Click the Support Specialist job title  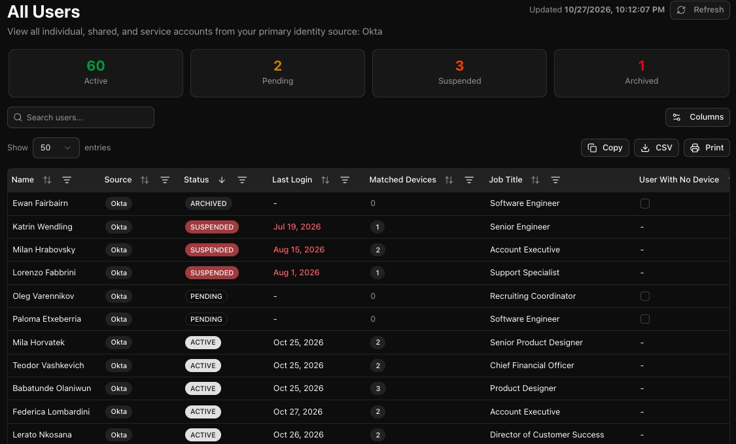tap(524, 273)
